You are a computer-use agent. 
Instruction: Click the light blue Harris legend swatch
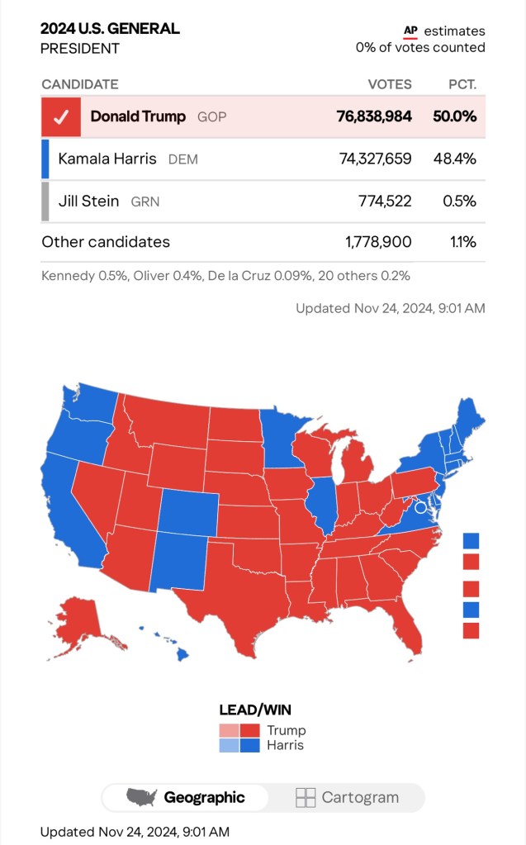click(229, 745)
